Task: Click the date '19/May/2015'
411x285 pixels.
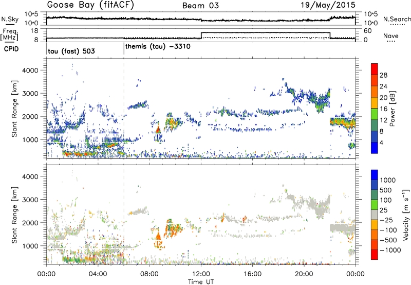Action: pos(328,5)
